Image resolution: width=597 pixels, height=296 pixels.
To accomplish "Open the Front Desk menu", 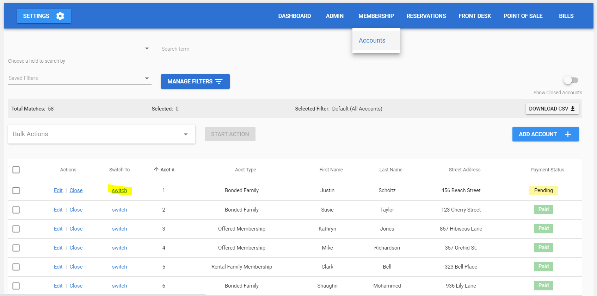I will click(x=475, y=16).
